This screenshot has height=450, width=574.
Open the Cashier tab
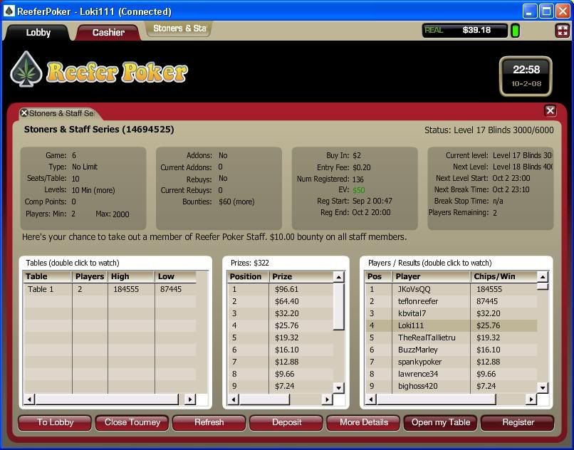[108, 33]
